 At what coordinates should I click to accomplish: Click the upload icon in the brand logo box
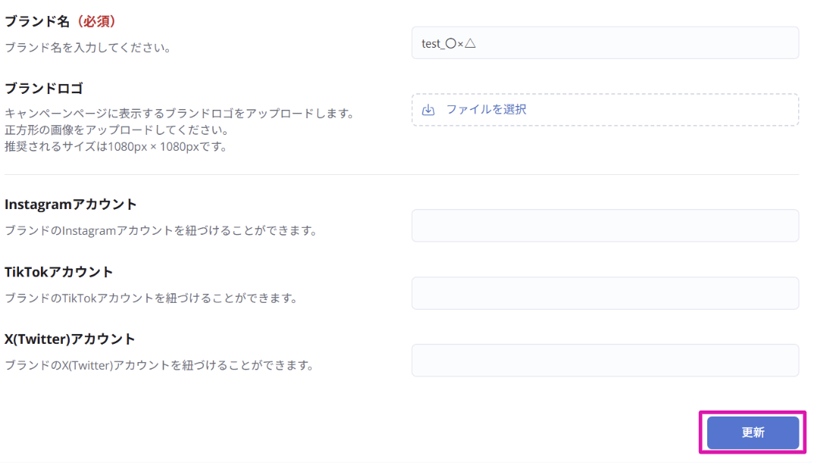[x=429, y=110]
